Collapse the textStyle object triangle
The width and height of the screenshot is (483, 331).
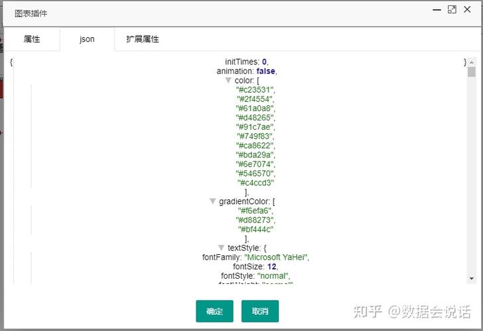[x=221, y=248]
